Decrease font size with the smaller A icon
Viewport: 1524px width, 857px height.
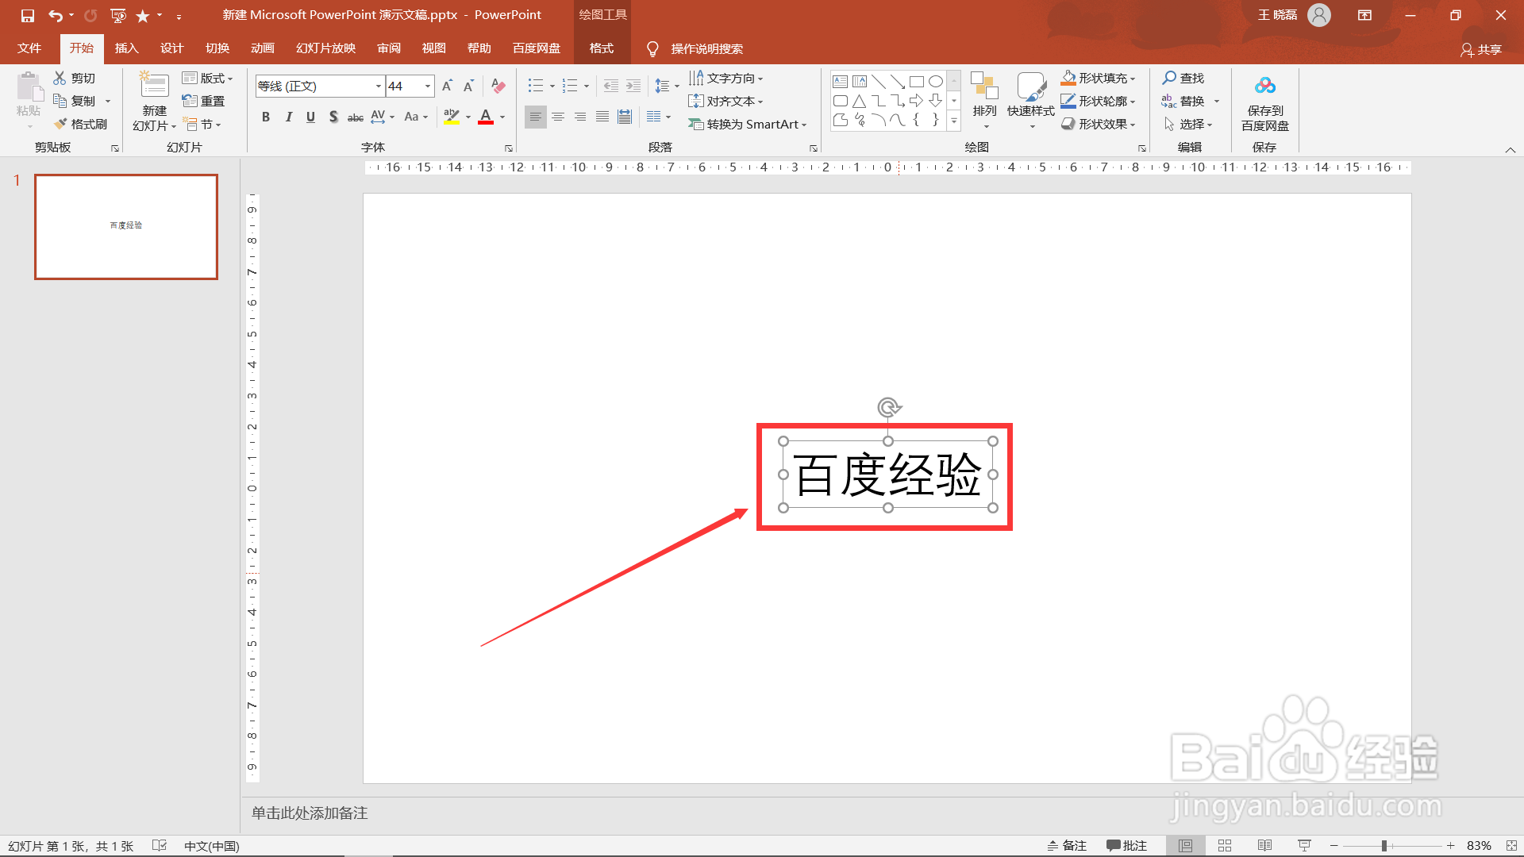pos(468,86)
